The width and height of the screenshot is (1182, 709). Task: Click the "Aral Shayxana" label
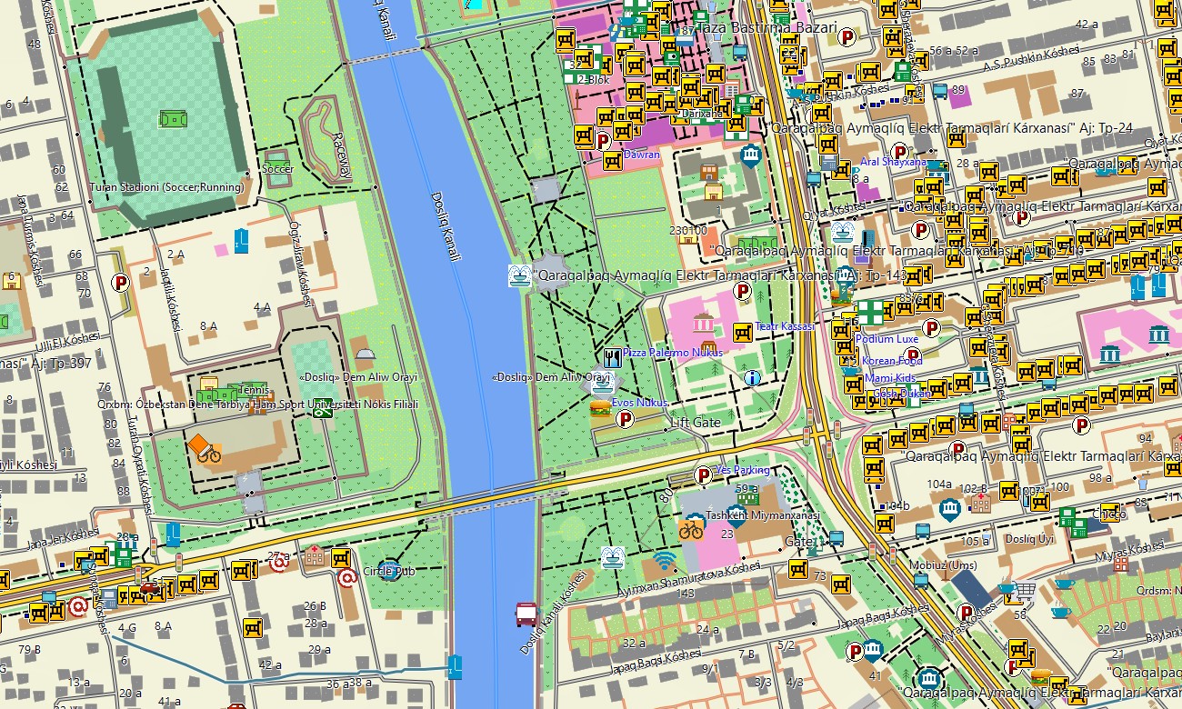(893, 162)
